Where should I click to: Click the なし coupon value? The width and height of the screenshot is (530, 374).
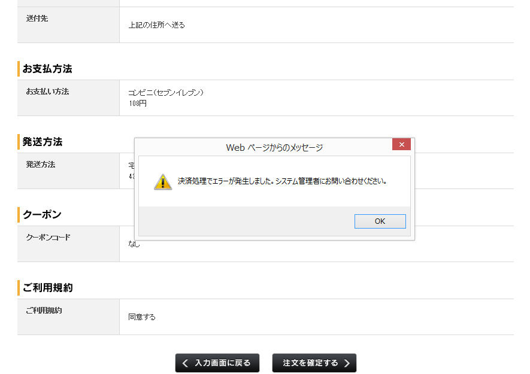(x=134, y=244)
